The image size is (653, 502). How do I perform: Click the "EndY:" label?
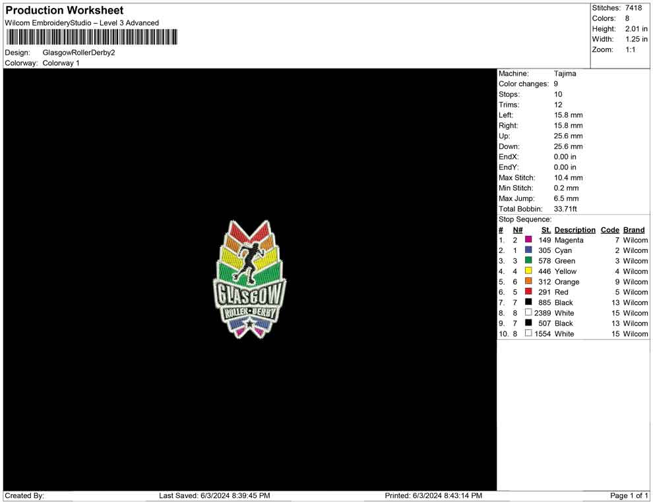click(x=509, y=167)
